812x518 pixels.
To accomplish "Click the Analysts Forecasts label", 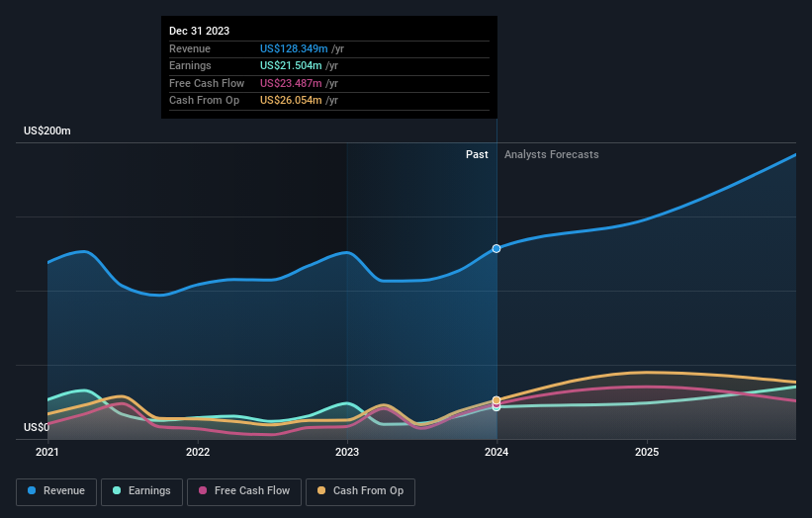I will pos(552,155).
